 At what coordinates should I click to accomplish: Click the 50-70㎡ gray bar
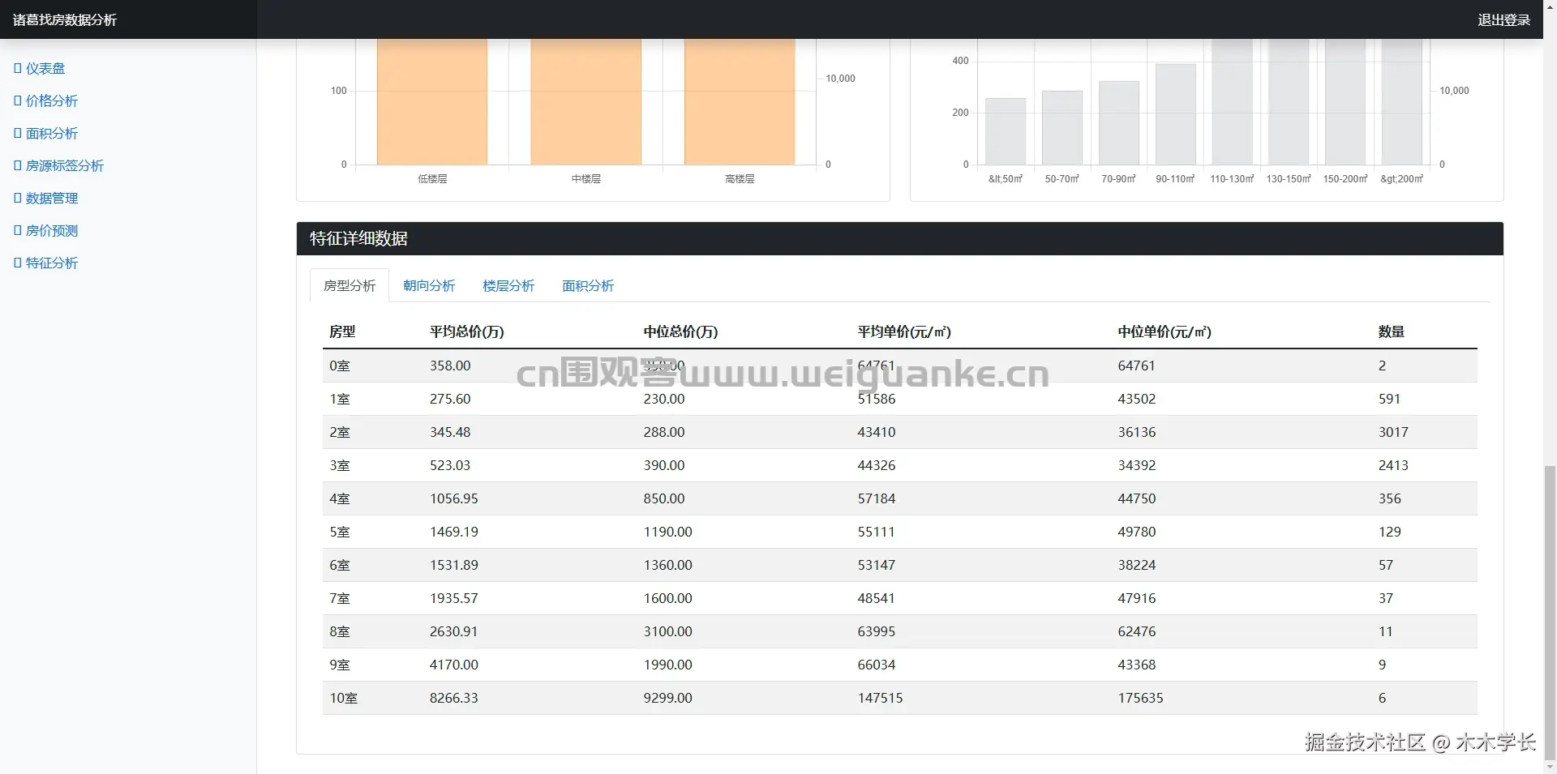1062,128
